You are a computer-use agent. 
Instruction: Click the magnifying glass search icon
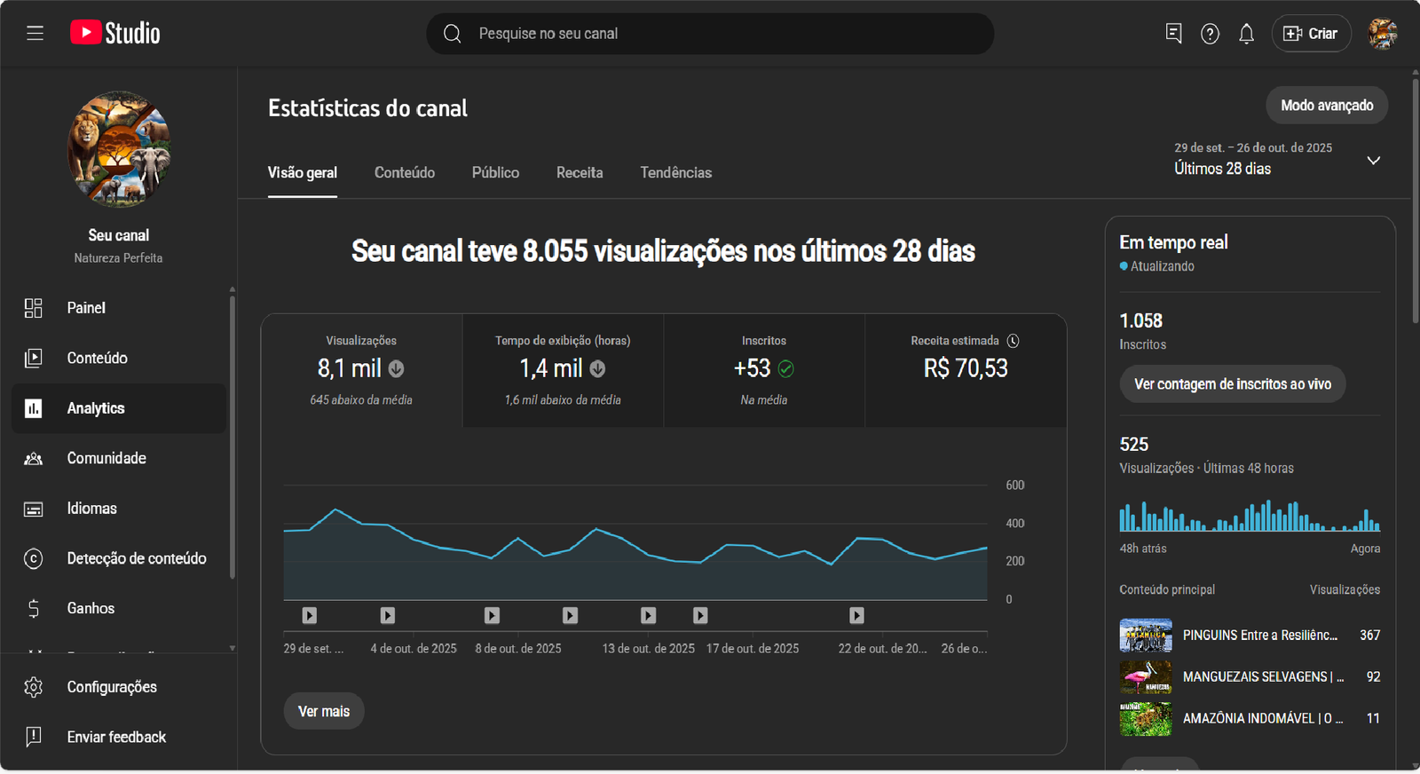click(453, 34)
